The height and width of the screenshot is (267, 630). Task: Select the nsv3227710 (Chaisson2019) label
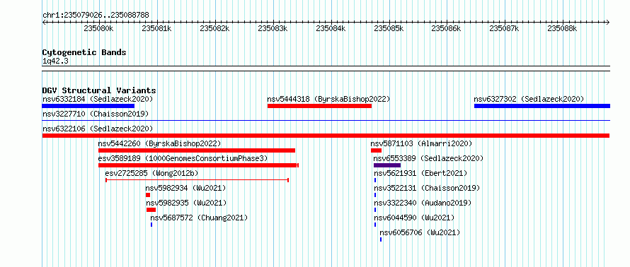(96, 114)
